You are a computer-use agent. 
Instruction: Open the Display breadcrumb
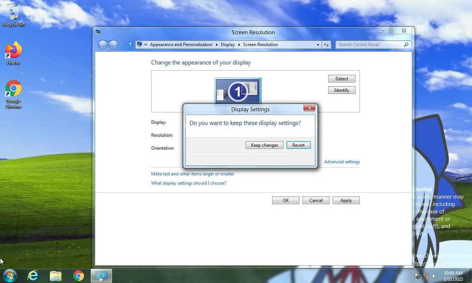point(228,45)
